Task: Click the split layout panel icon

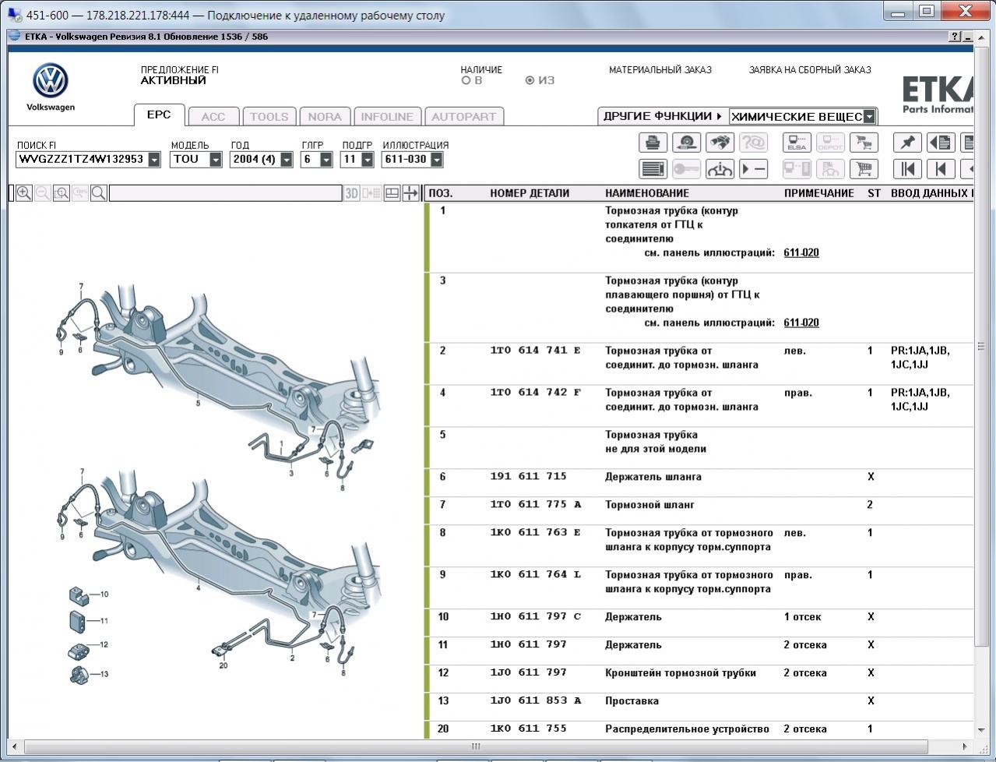Action: (x=392, y=193)
